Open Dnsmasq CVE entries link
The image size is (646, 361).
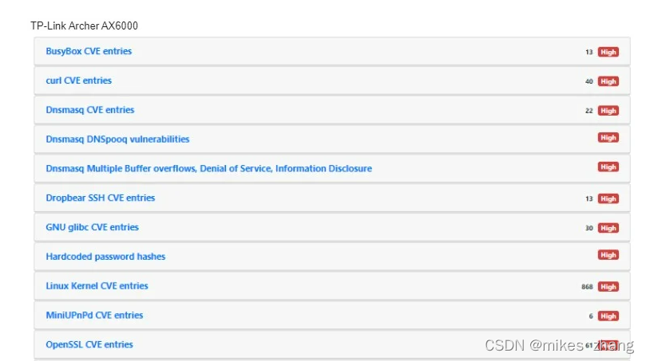(89, 110)
